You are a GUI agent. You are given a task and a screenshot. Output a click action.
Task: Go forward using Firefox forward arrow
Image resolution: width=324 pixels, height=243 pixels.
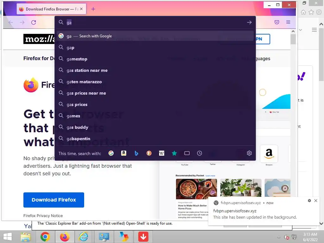click(22, 22)
